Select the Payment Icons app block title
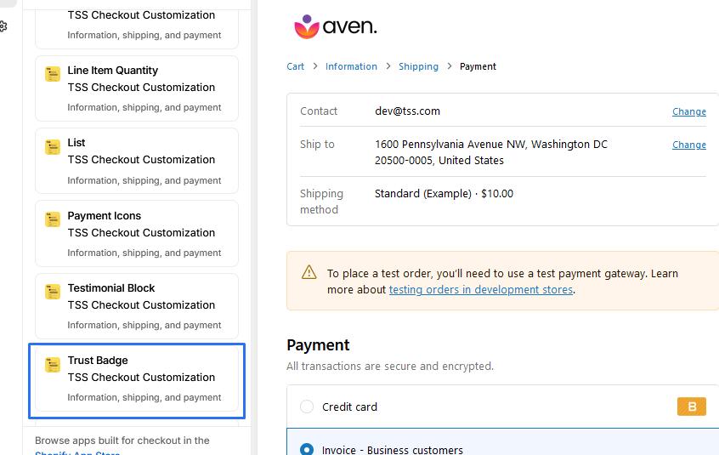This screenshot has width=719, height=455. pos(105,216)
